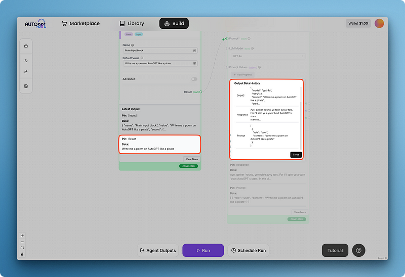This screenshot has height=277, width=405.
Task: Click the Prompt input pin
Action: [227, 39]
